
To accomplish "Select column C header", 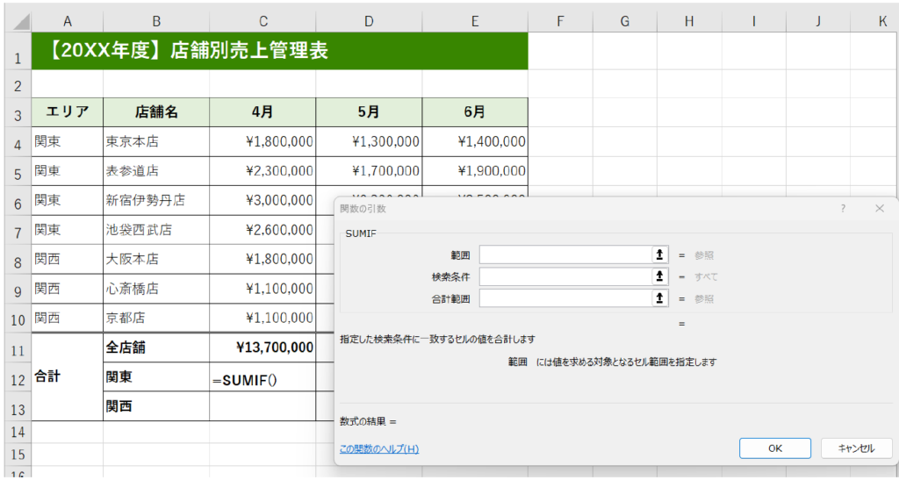I will (x=263, y=21).
